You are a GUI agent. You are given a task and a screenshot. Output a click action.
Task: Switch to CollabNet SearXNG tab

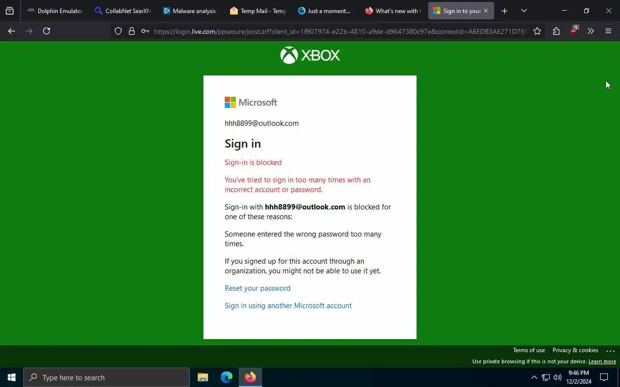coord(123,11)
